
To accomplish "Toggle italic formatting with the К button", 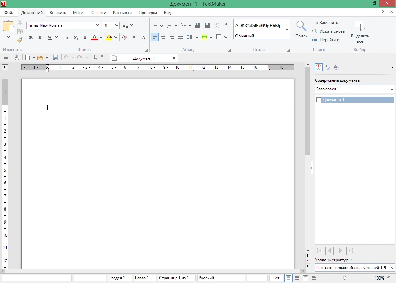I will 40,37.
